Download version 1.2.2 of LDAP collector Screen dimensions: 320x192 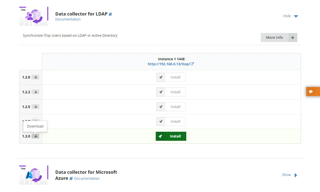35,92
